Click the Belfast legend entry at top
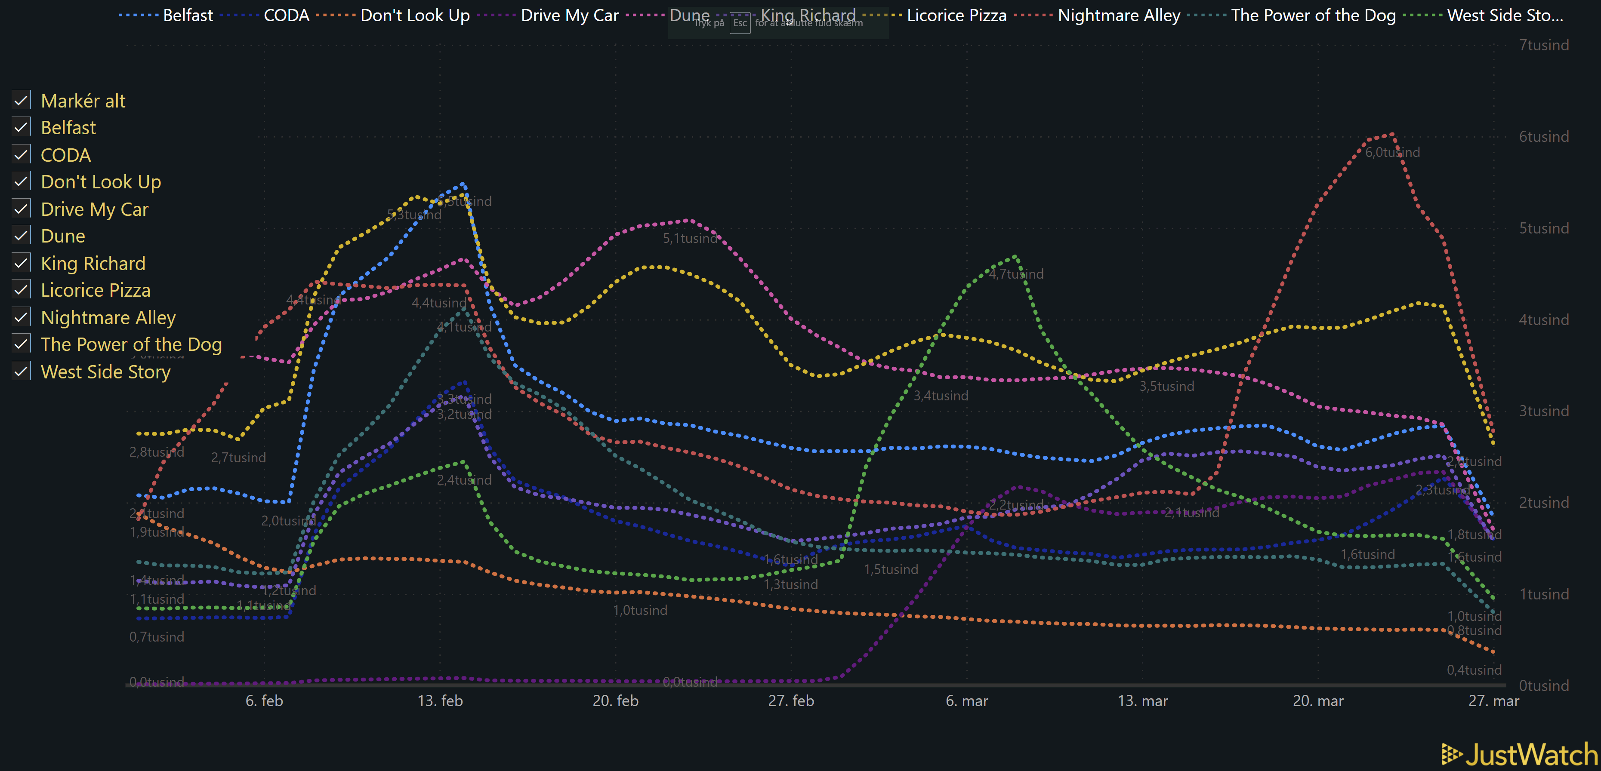 pyautogui.click(x=187, y=15)
